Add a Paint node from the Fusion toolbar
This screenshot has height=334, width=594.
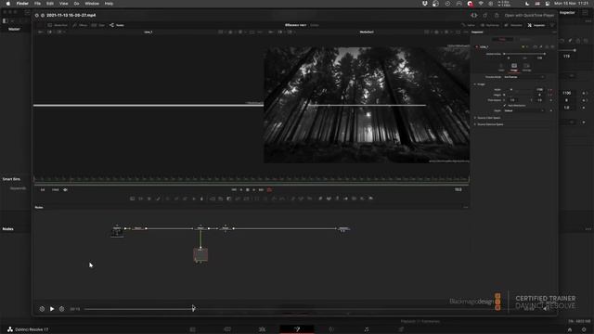click(x=159, y=199)
